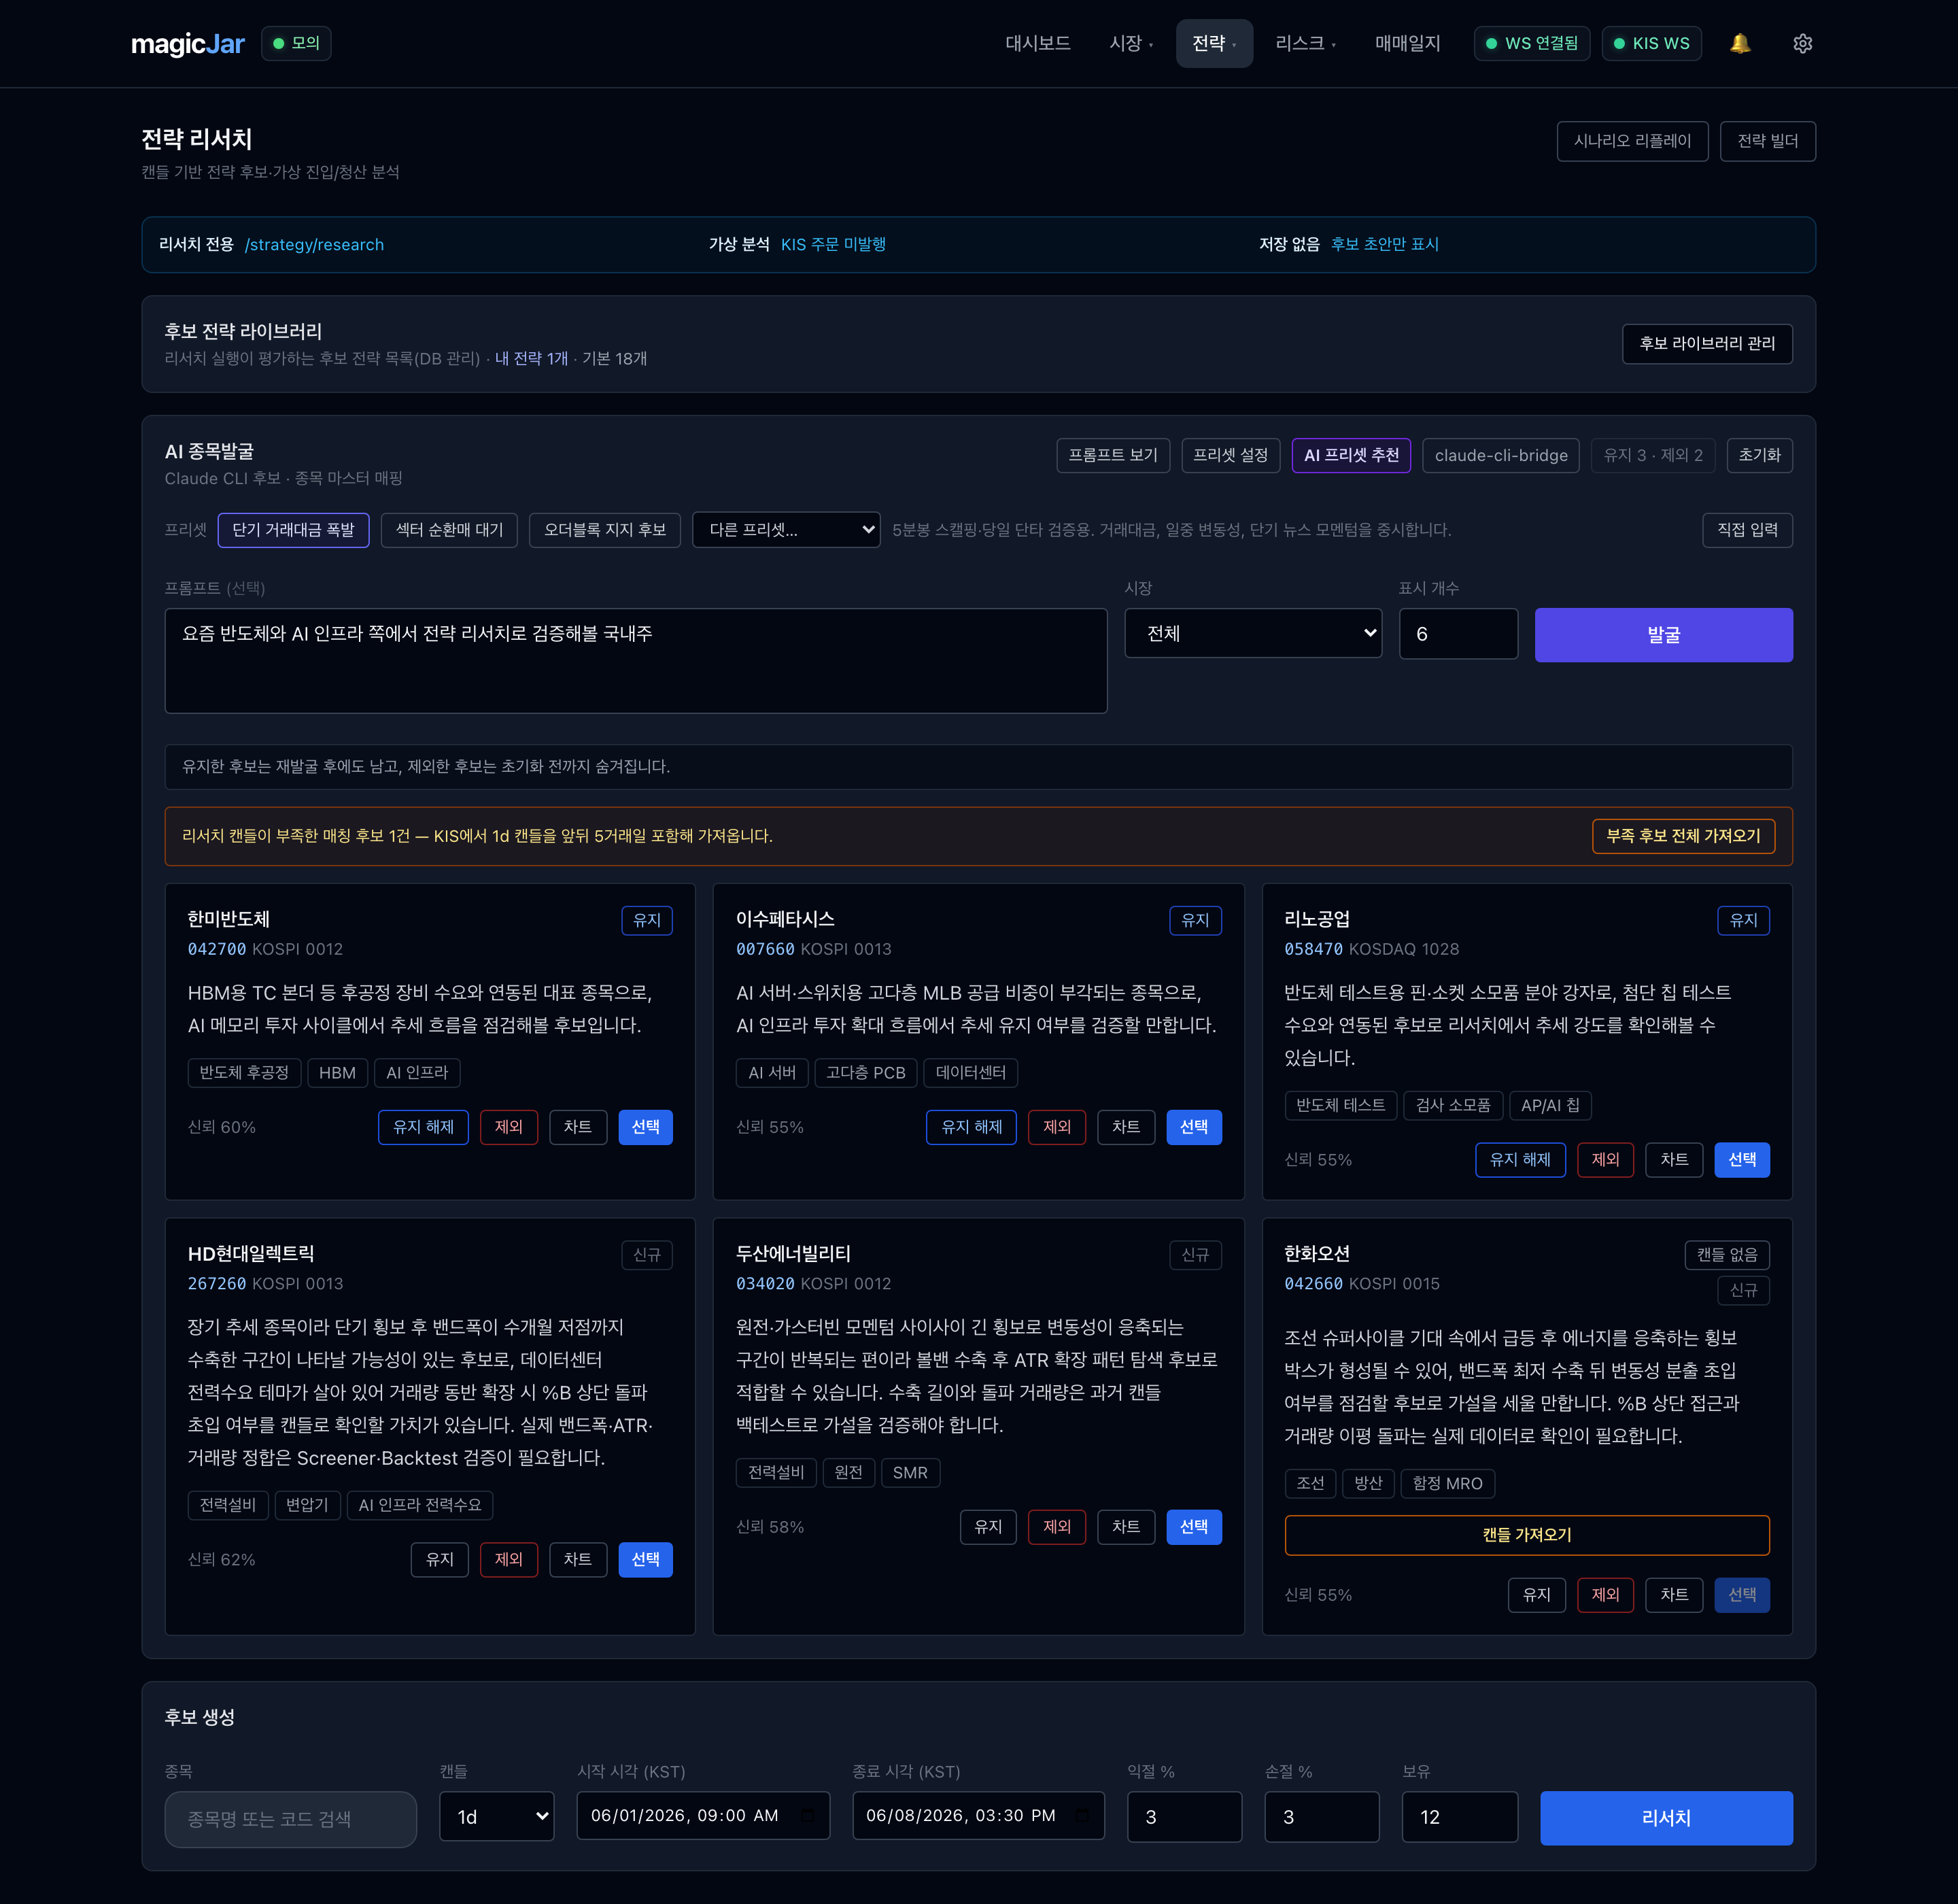The height and width of the screenshot is (1904, 1958).
Task: Click the magicJar logo
Action: 188,43
